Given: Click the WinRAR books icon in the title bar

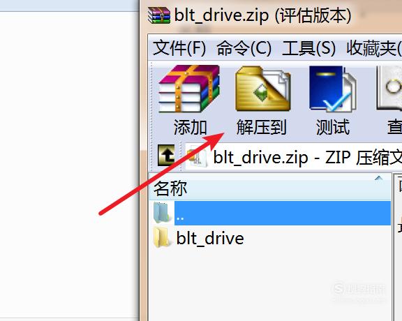Looking at the screenshot, I should [159, 15].
